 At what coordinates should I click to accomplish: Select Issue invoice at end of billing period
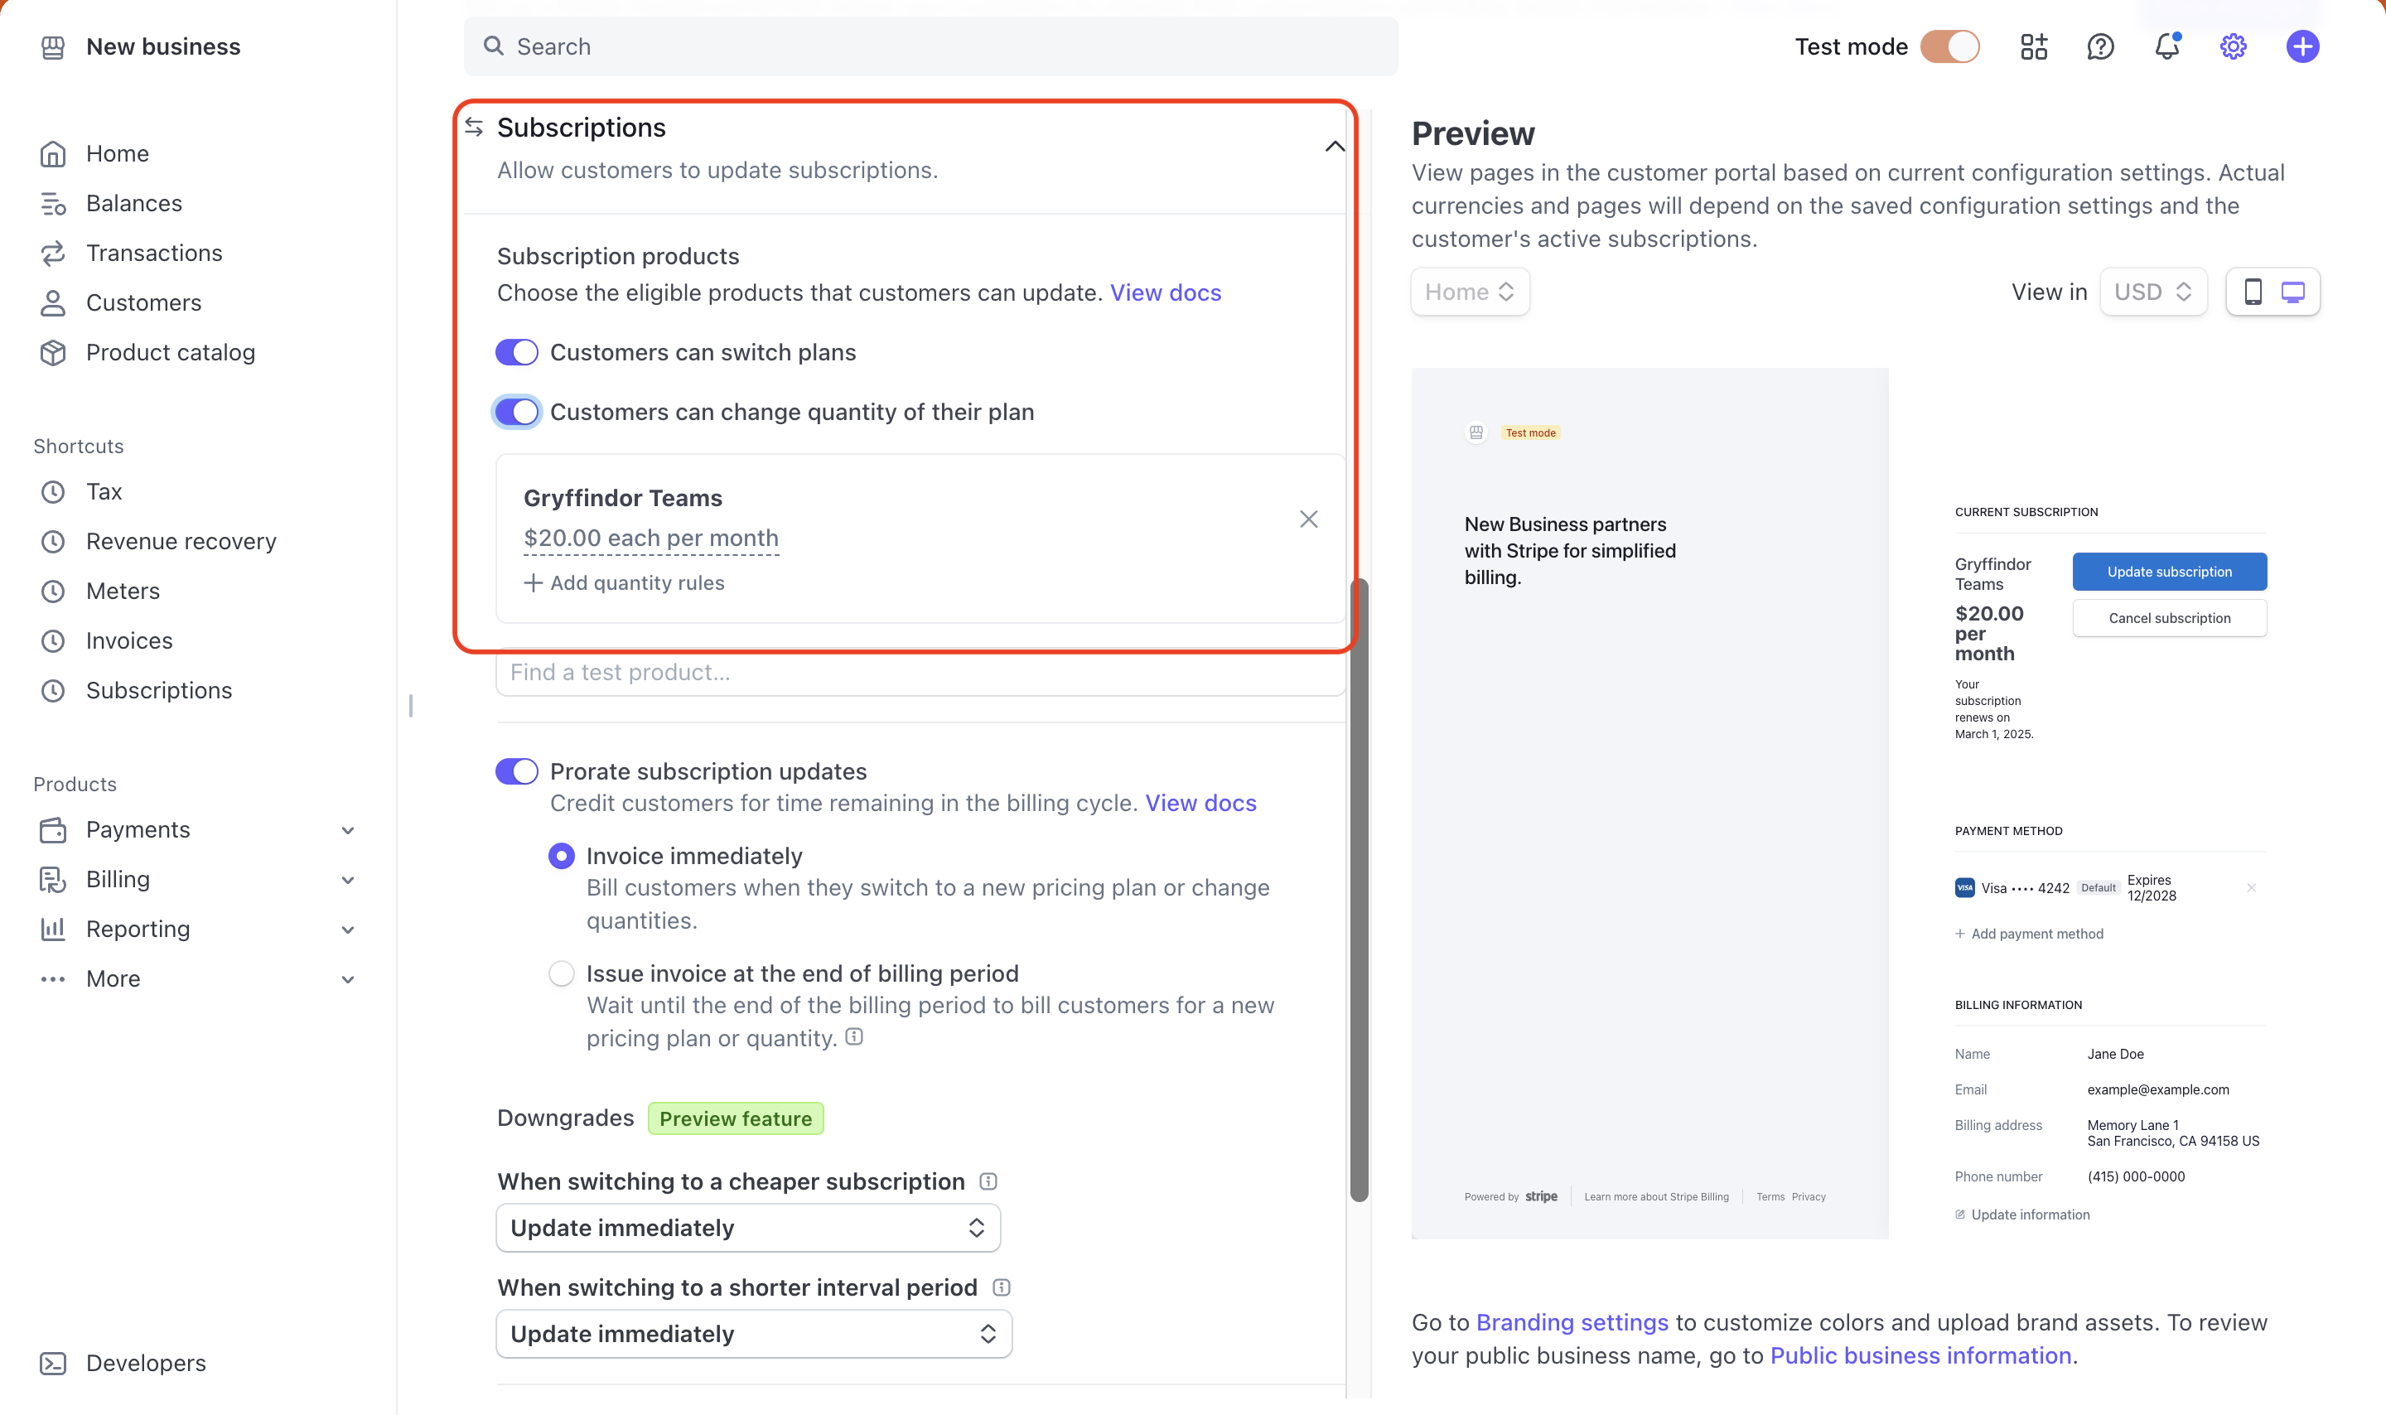coord(562,973)
